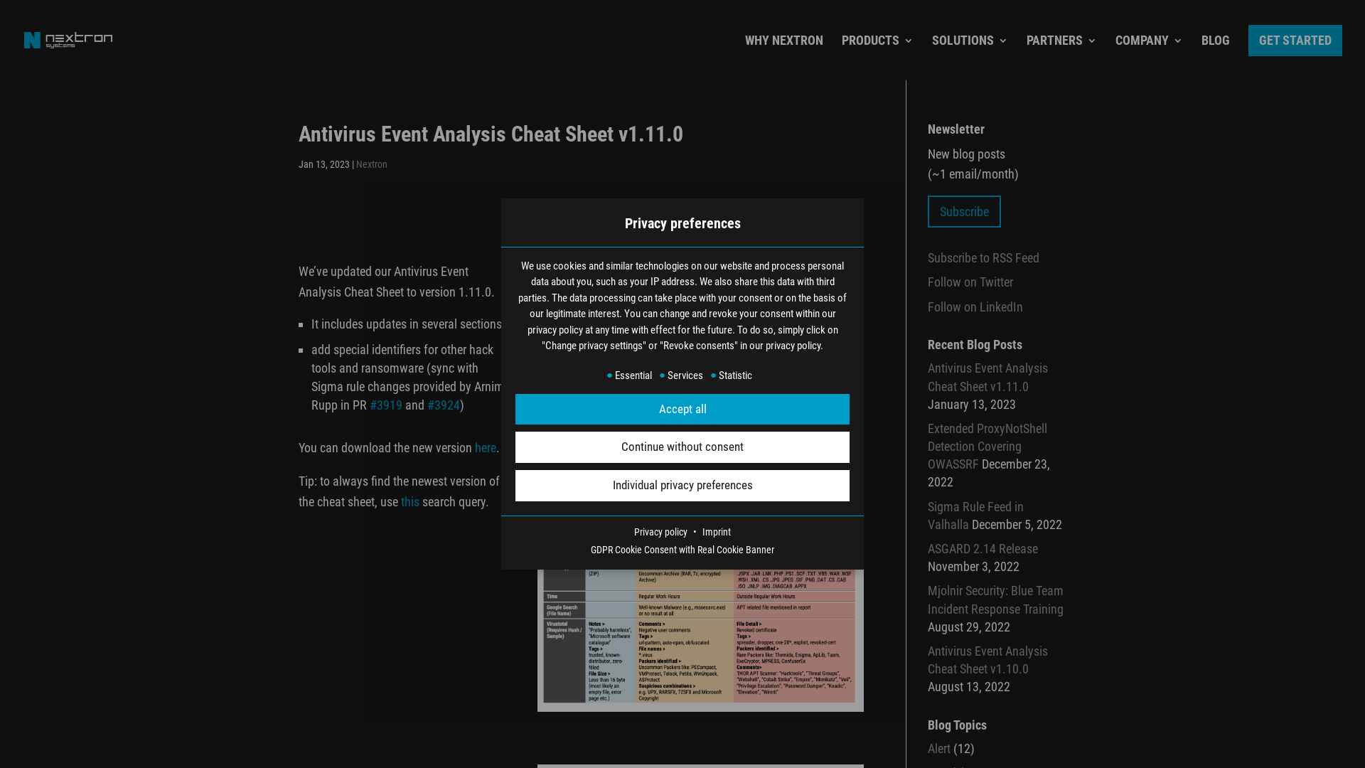Open ASGARD 2.14 Release post
This screenshot has width=1365, height=768.
tap(982, 549)
